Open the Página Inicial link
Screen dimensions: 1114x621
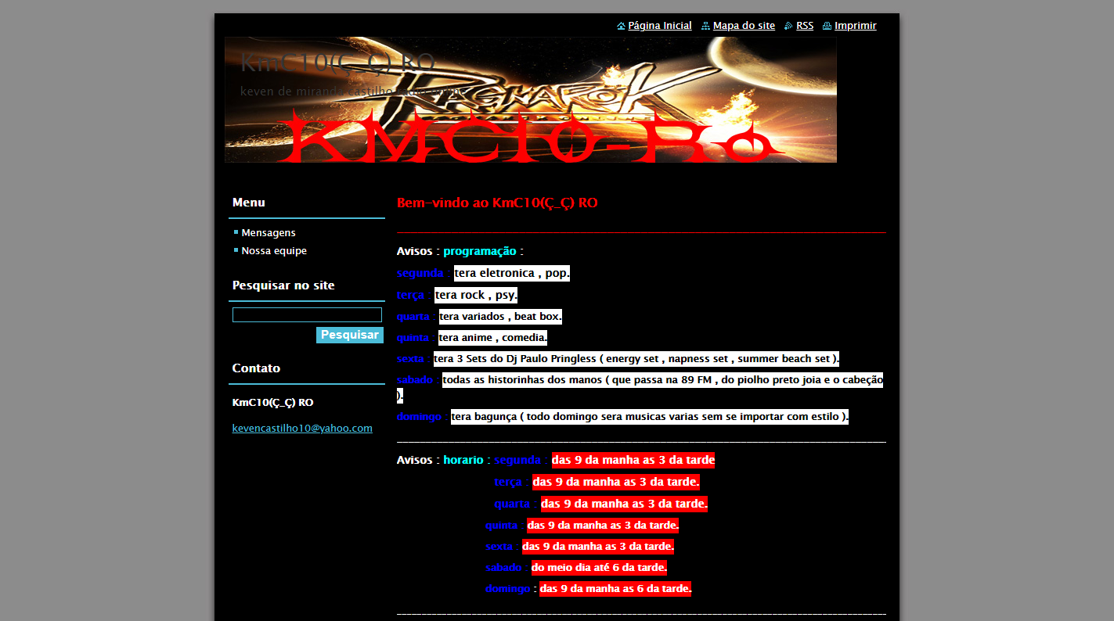tap(659, 26)
